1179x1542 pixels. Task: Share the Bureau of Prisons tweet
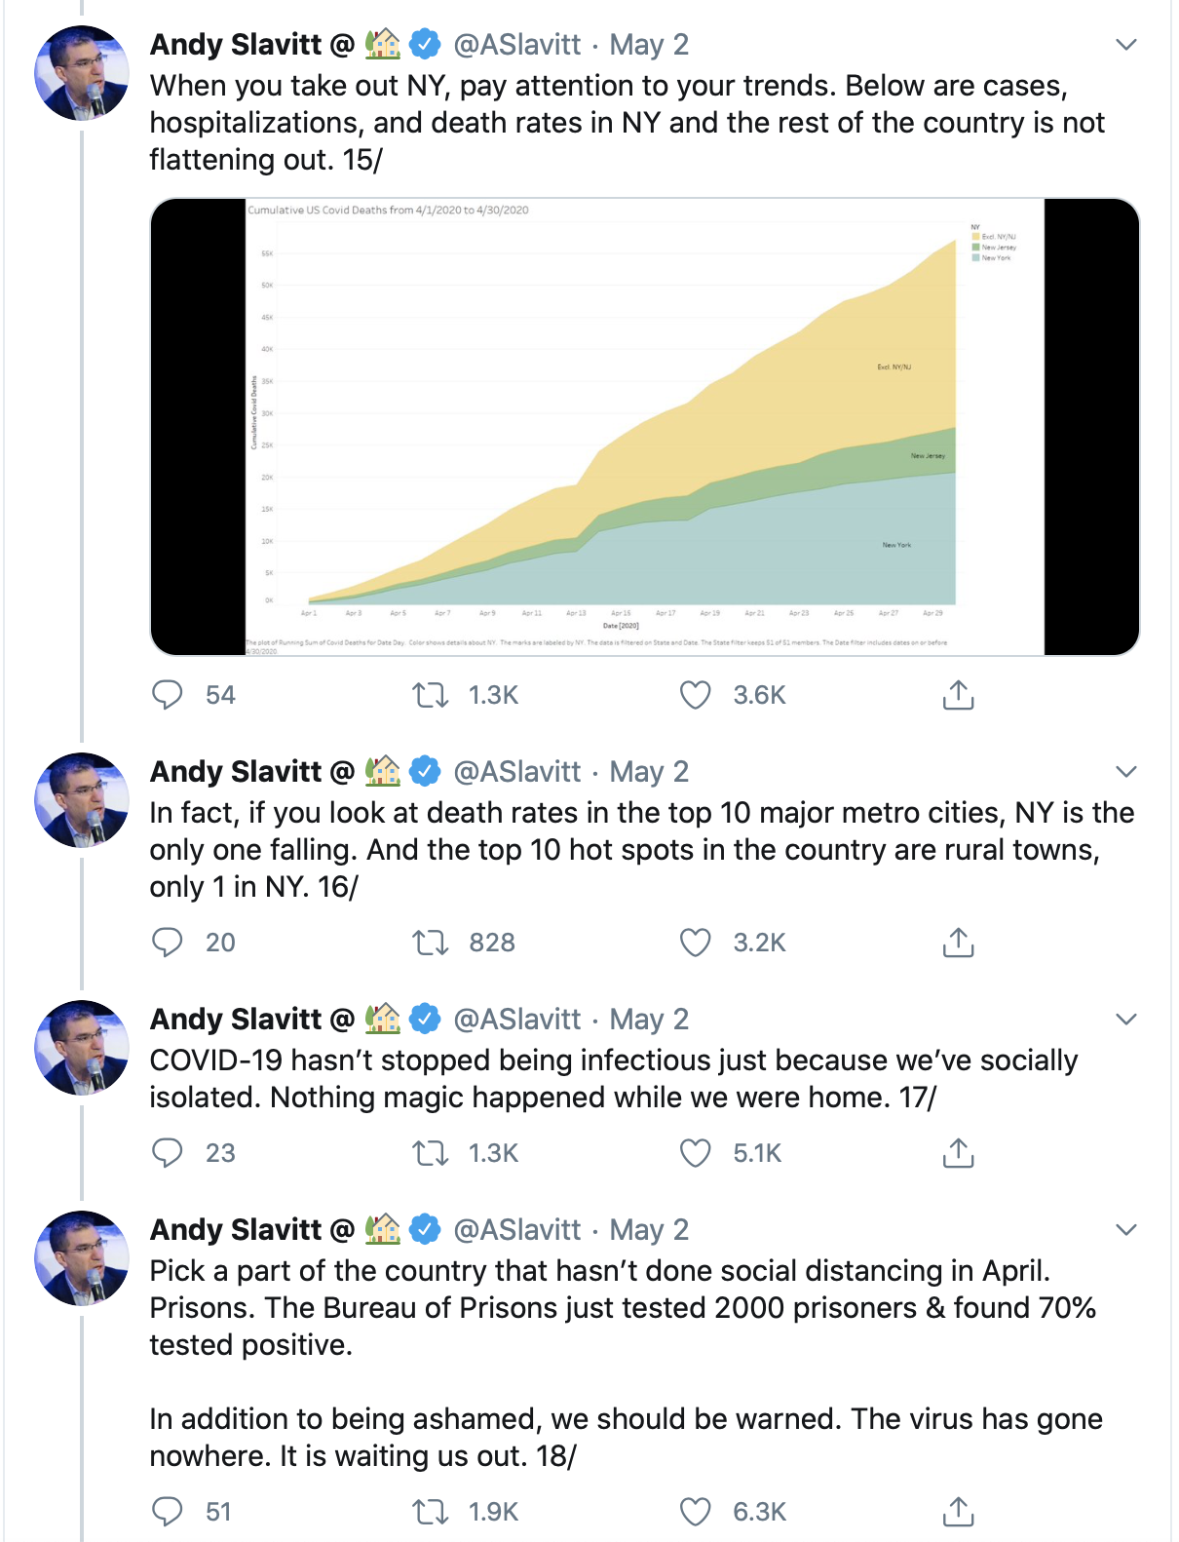[x=958, y=1512]
